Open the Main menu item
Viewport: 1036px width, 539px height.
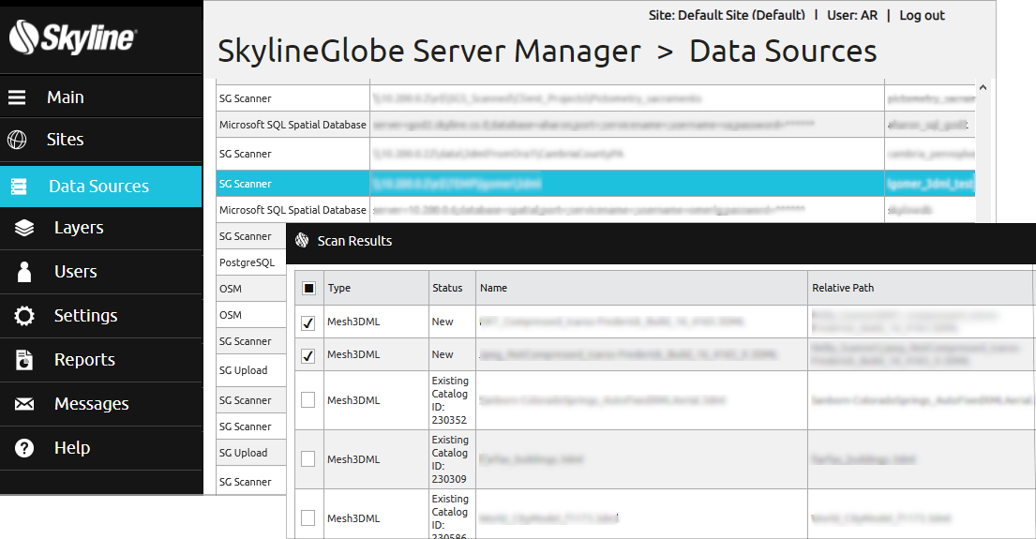(101, 97)
